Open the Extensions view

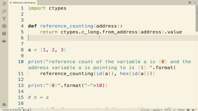click(4, 34)
